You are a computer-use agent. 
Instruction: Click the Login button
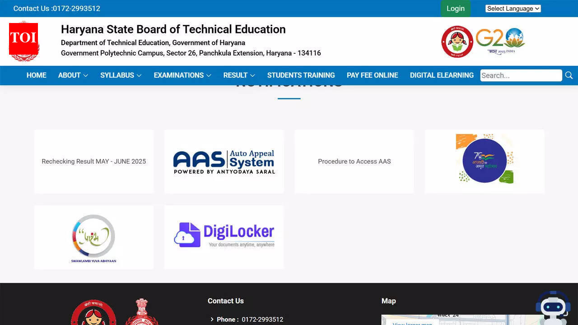tap(455, 8)
